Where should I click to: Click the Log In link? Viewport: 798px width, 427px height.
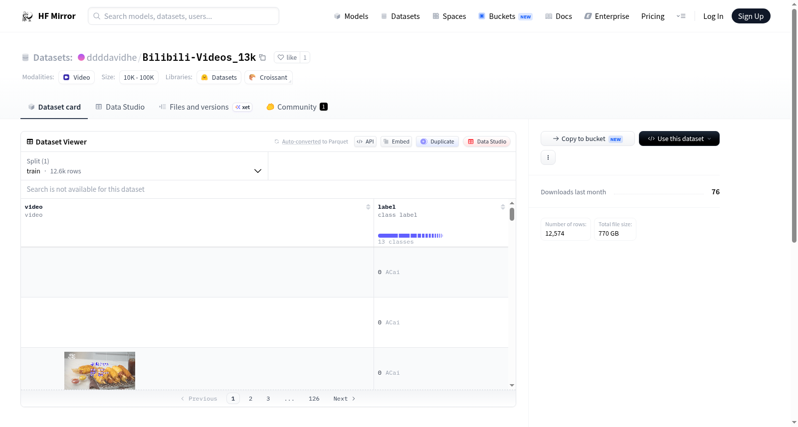713,16
